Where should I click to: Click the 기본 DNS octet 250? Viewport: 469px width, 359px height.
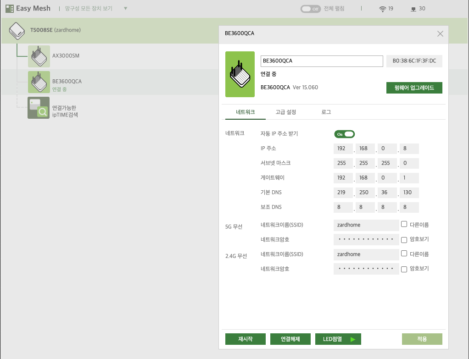365,193
